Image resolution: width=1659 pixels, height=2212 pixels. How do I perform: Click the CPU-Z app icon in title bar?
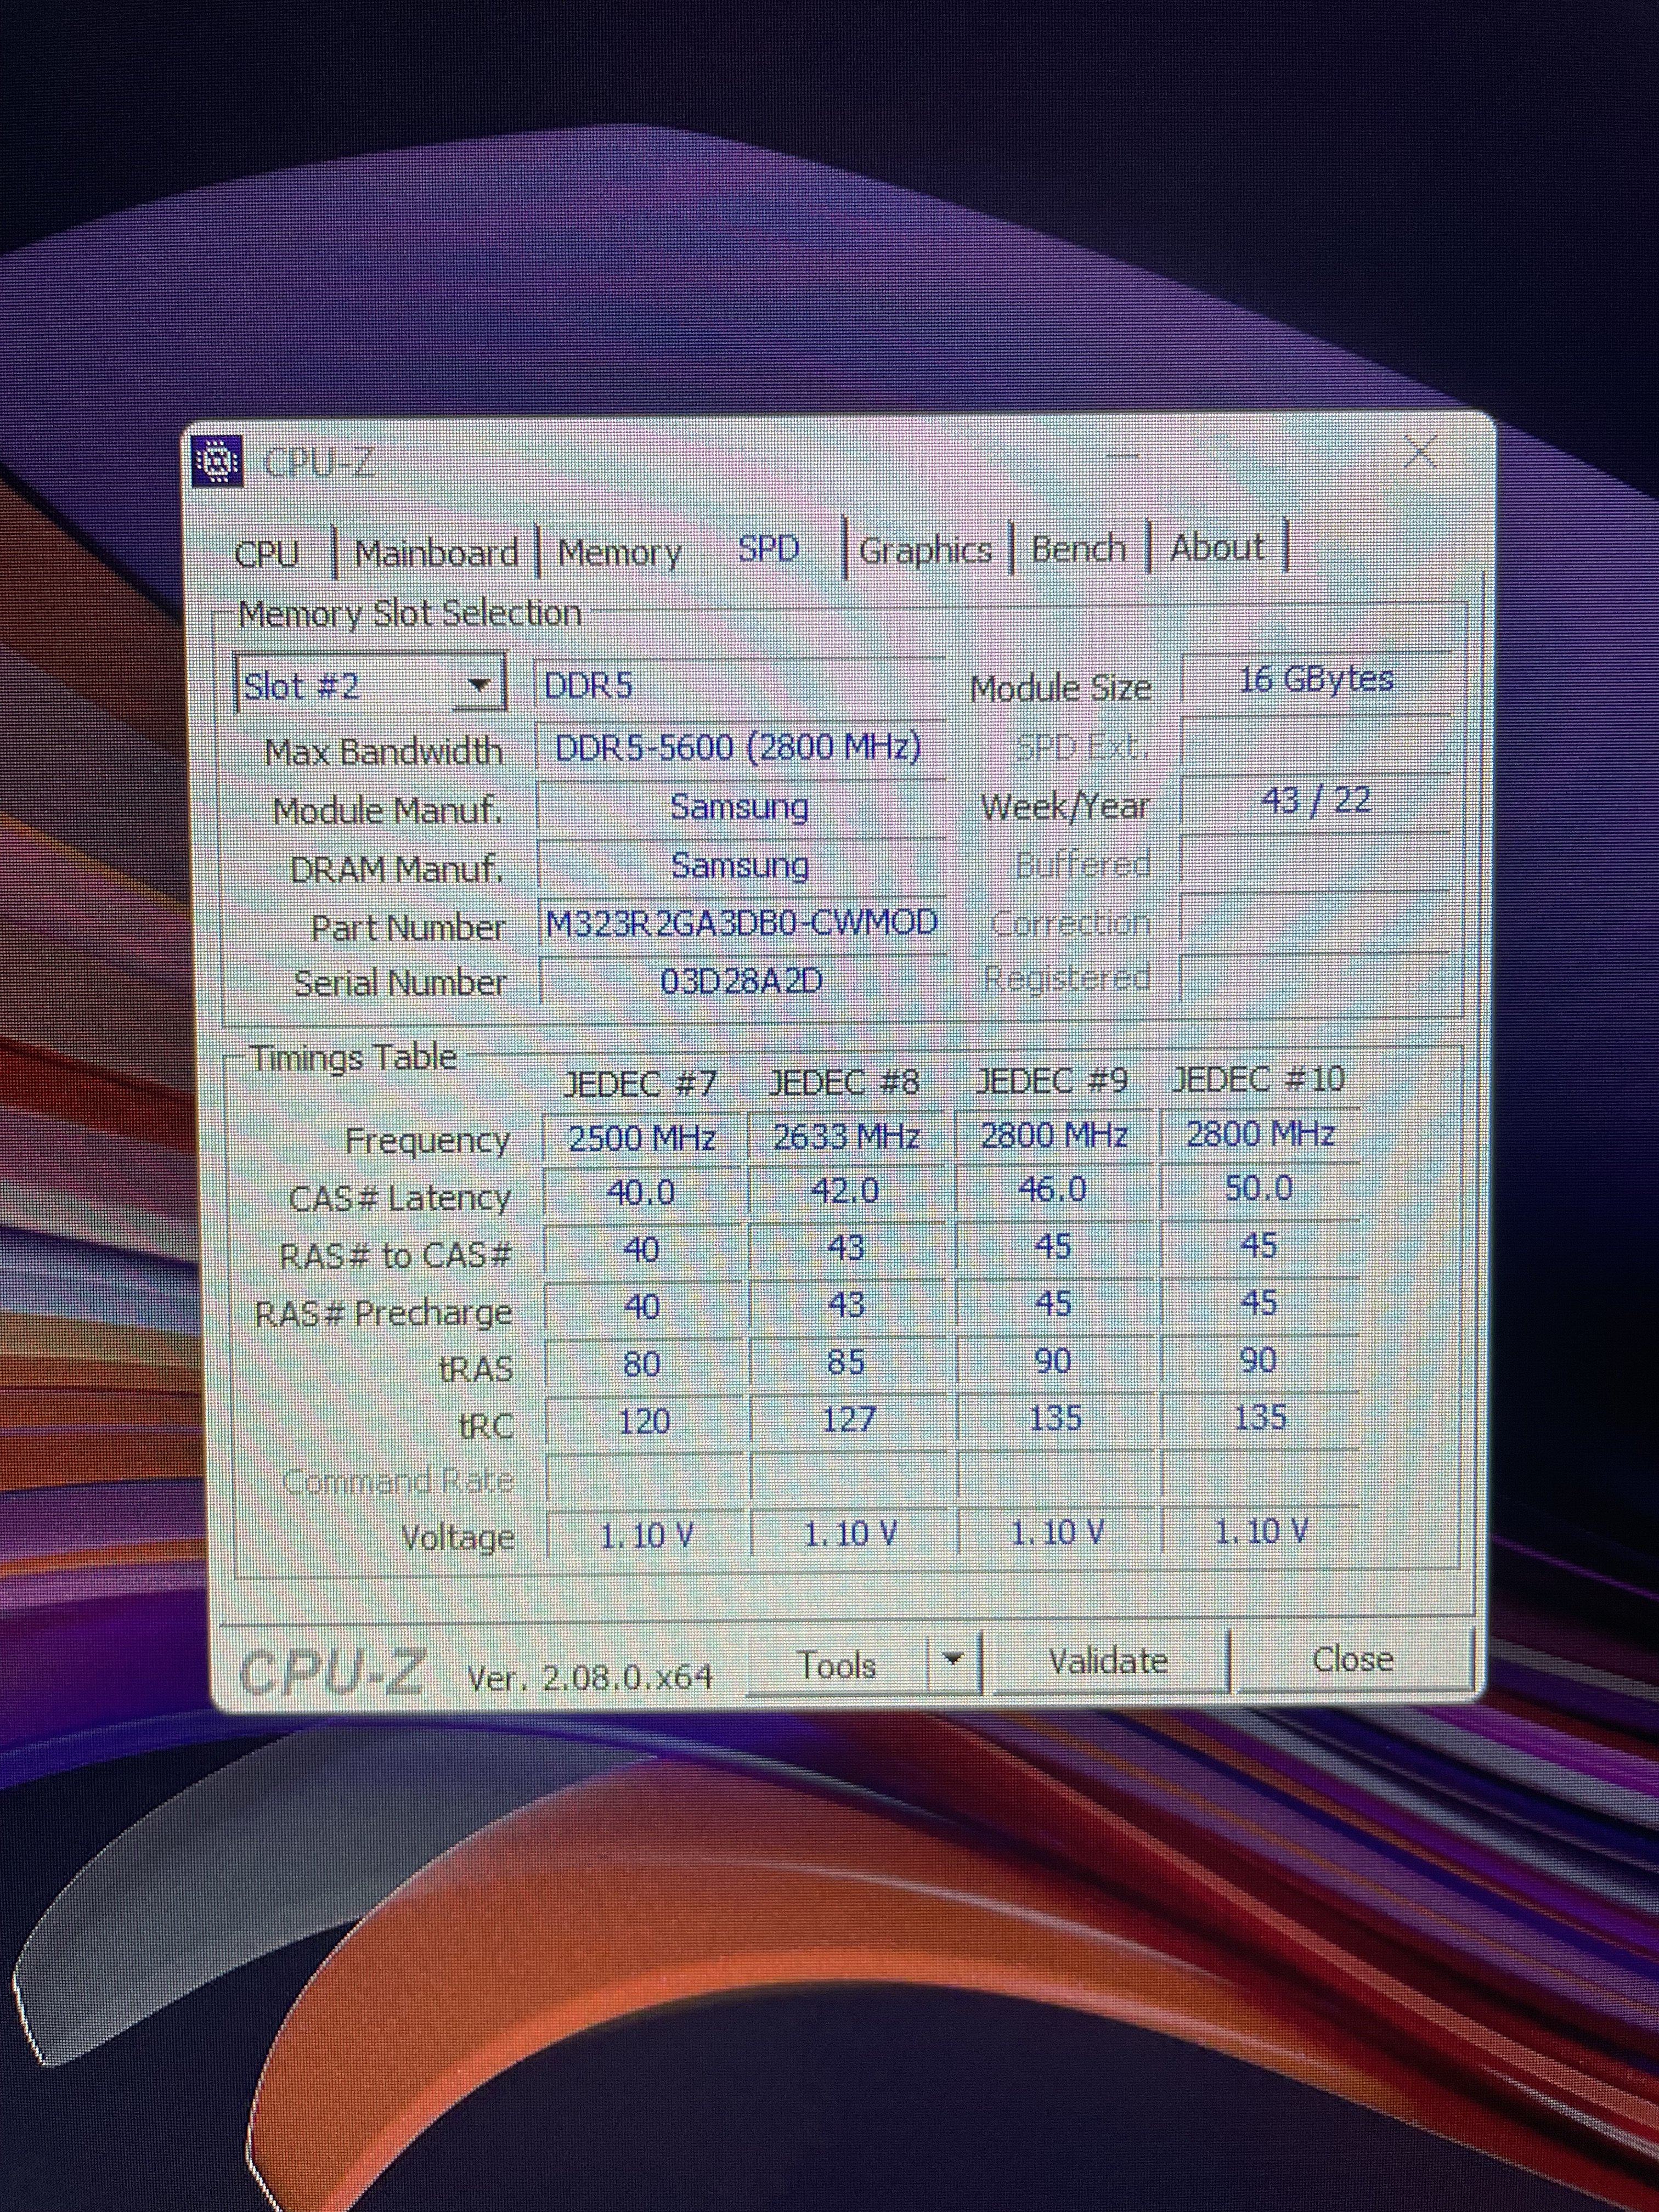tap(218, 462)
